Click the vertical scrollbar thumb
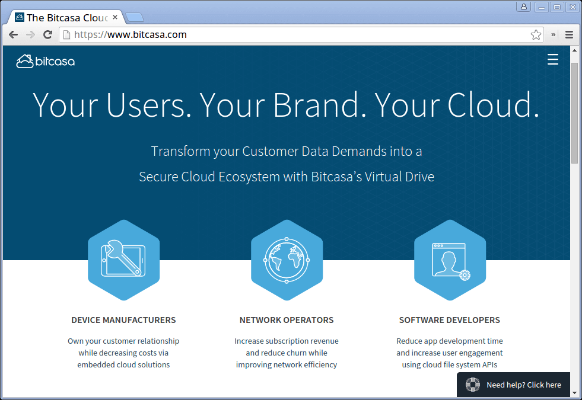The width and height of the screenshot is (582, 400). [x=574, y=113]
